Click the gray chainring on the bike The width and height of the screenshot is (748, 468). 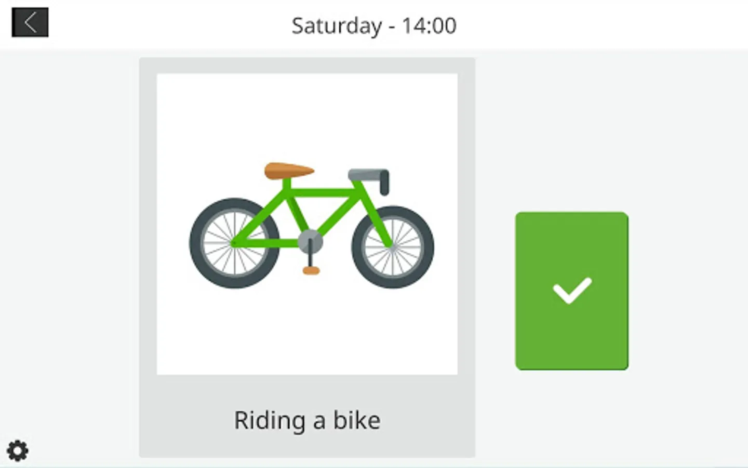[x=310, y=241]
